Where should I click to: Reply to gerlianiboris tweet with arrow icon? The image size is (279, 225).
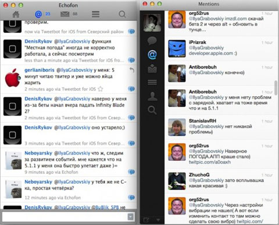click(132, 70)
